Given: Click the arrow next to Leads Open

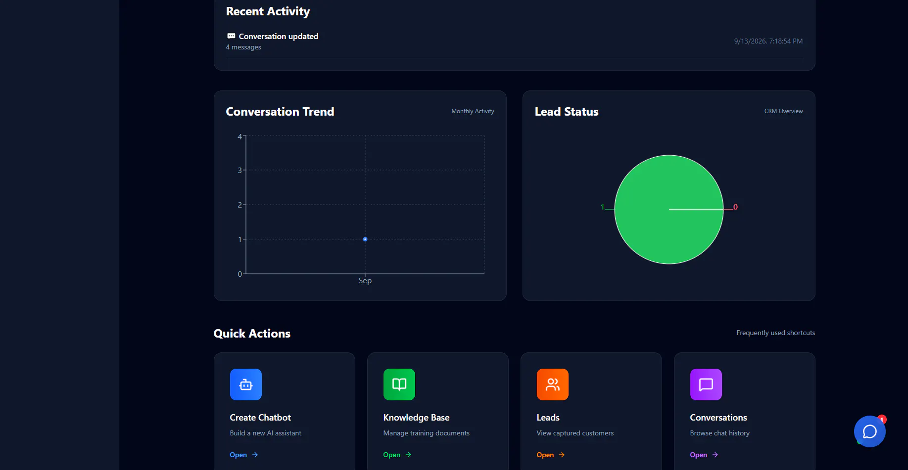Looking at the screenshot, I should pos(562,455).
